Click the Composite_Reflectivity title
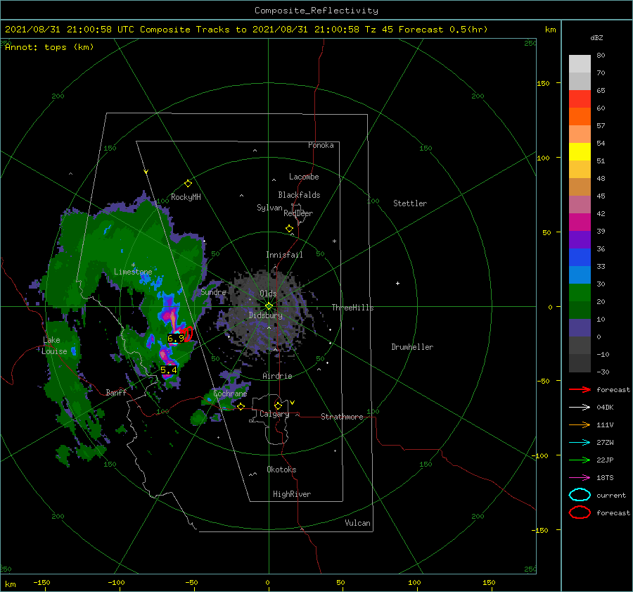 [x=316, y=11]
